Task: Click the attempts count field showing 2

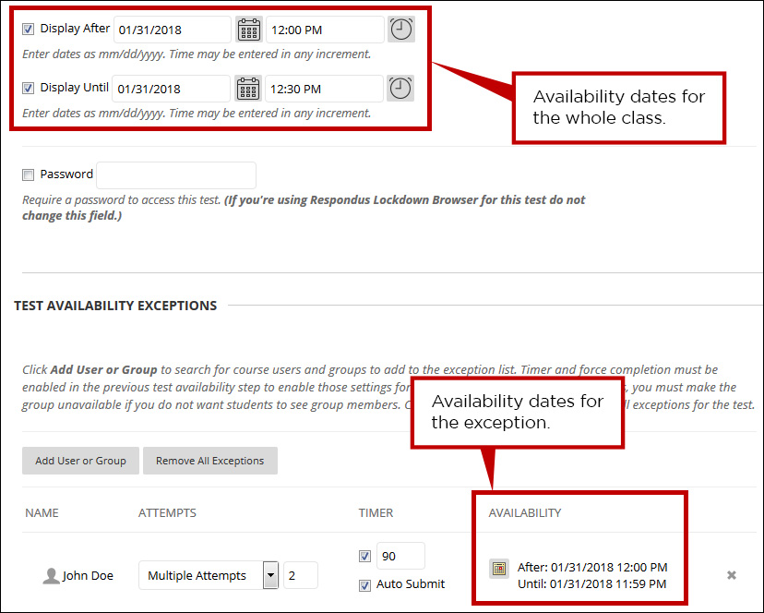Action: [x=301, y=575]
